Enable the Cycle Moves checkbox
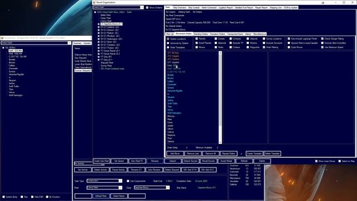Viewport: 357px width, 201px height. pyautogui.click(x=289, y=47)
